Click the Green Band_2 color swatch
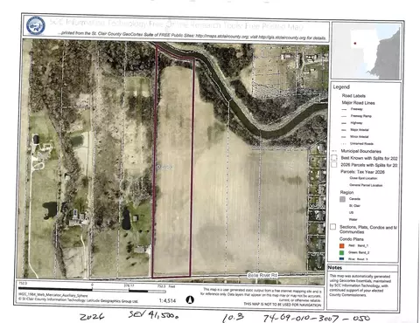The height and width of the screenshot is (323, 420). (x=342, y=252)
